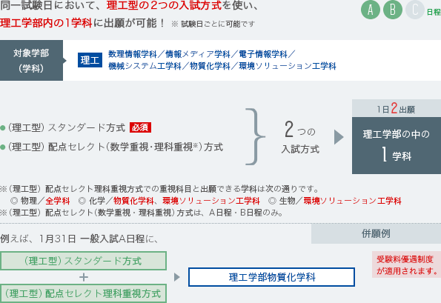The image size is (441, 303).
Task: Click the 例えば、1月31日 一般入試A日程に text
Action: [80, 239]
